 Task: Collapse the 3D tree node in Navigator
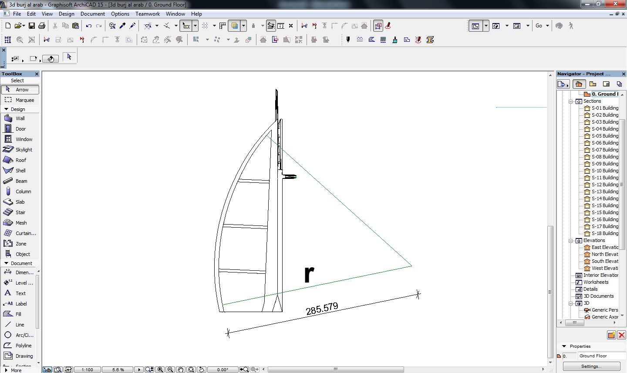click(571, 303)
